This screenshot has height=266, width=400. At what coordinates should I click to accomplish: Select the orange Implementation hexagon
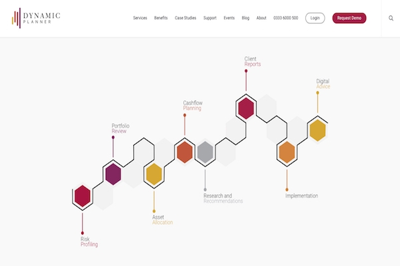click(287, 152)
